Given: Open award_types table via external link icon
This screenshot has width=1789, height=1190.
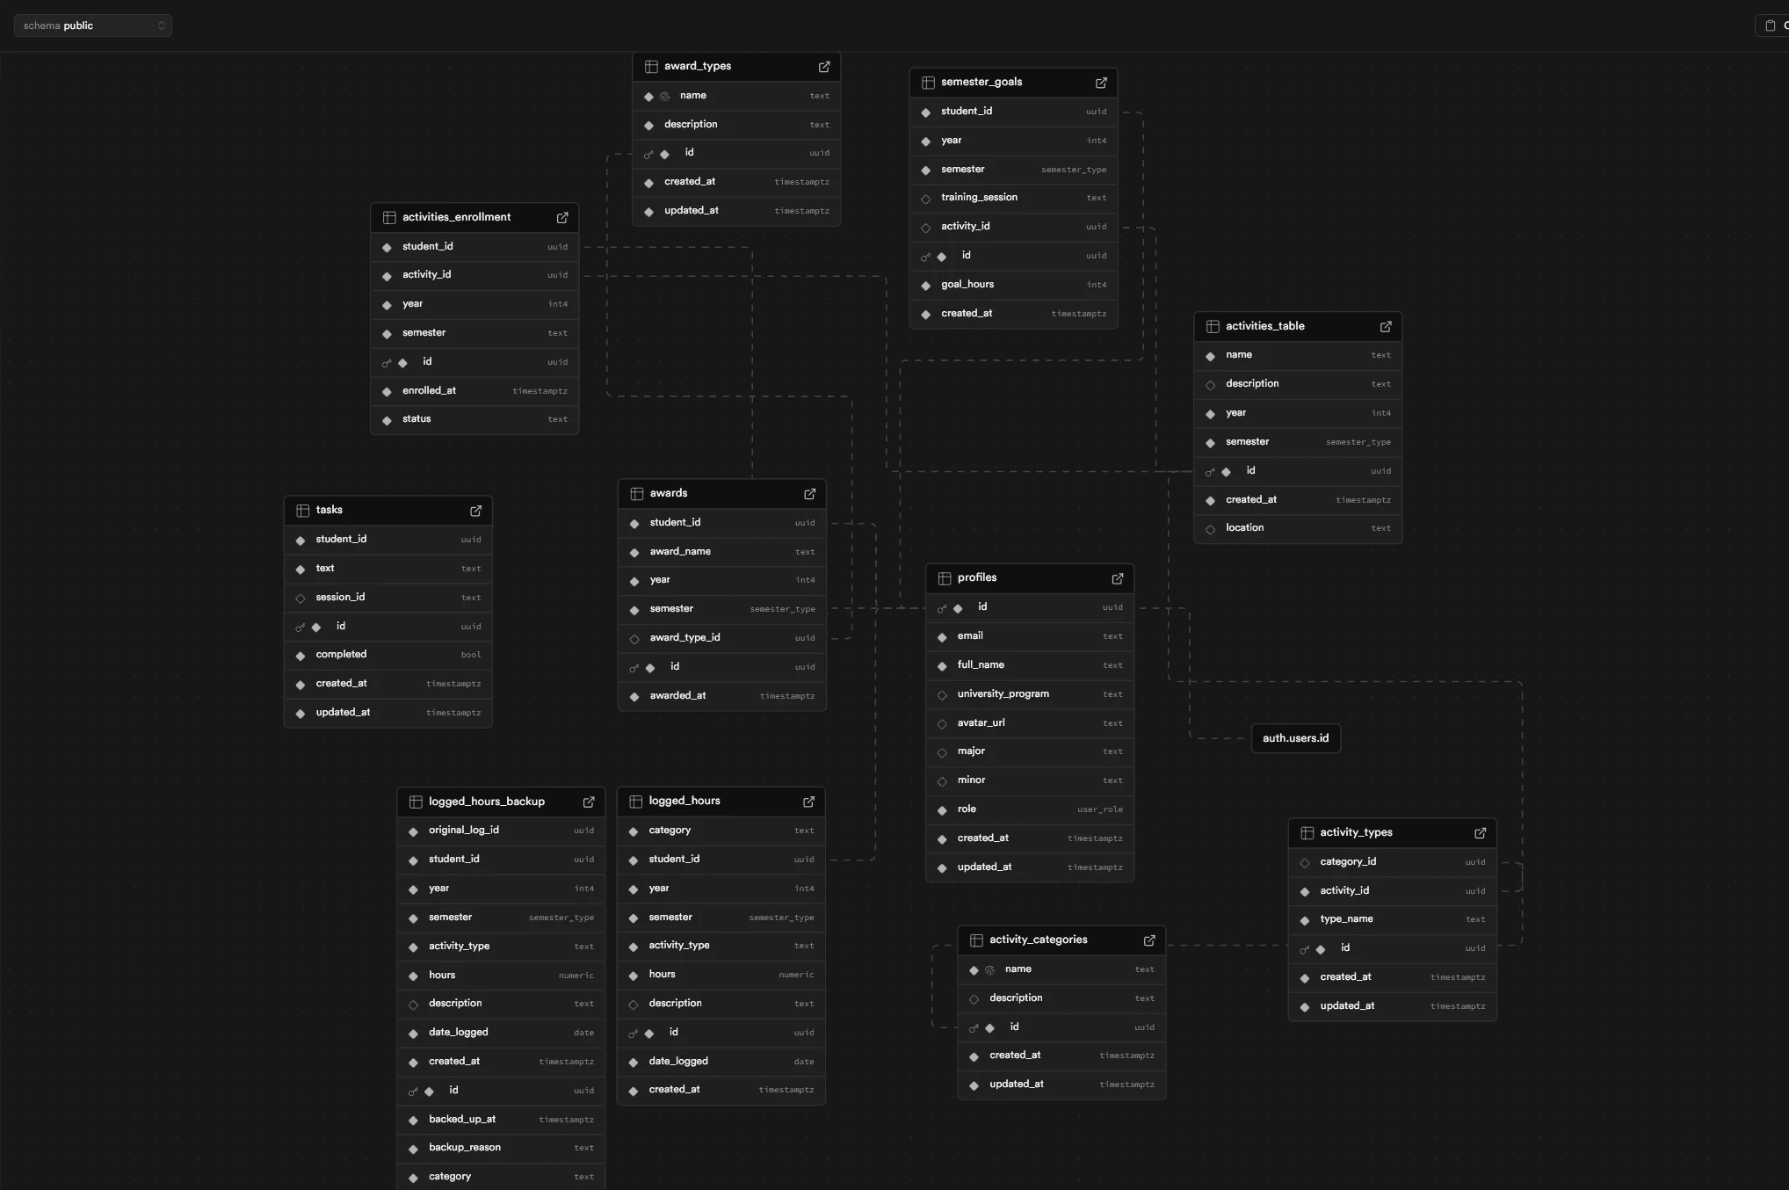Looking at the screenshot, I should (x=824, y=67).
